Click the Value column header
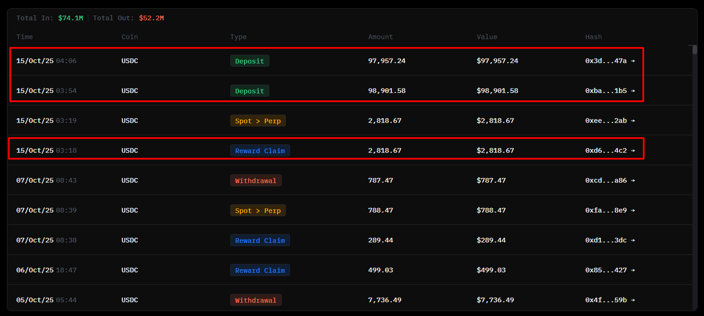This screenshot has height=316, width=704. 487,37
